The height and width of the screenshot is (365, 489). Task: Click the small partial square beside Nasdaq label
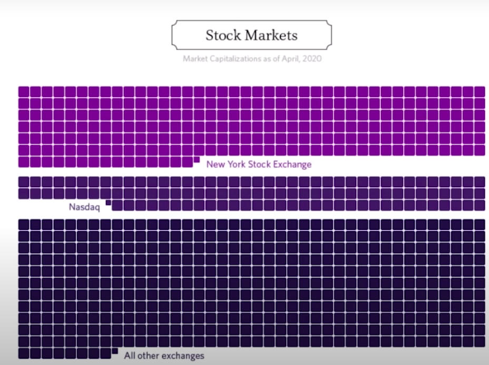(x=108, y=203)
